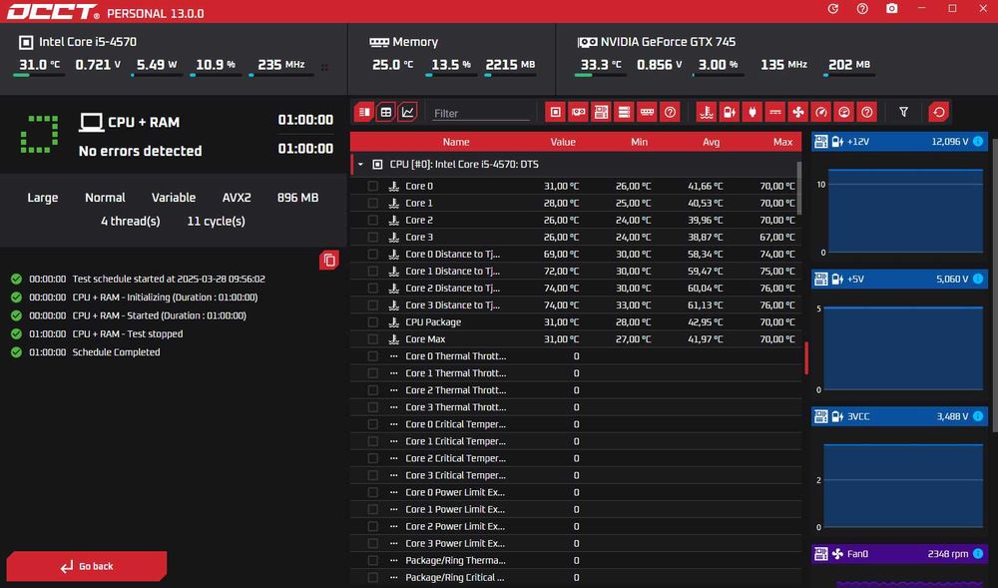Check the CPU Package row checkbox

pos(373,322)
